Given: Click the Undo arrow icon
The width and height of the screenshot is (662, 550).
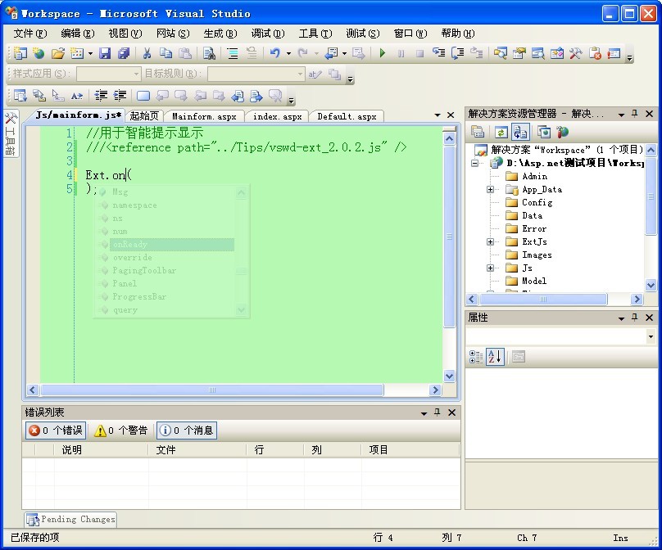Looking at the screenshot, I should (x=274, y=53).
